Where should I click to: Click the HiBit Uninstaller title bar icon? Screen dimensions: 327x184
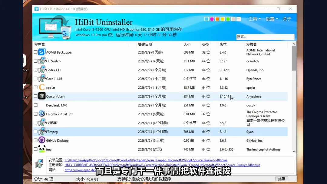(37, 9)
